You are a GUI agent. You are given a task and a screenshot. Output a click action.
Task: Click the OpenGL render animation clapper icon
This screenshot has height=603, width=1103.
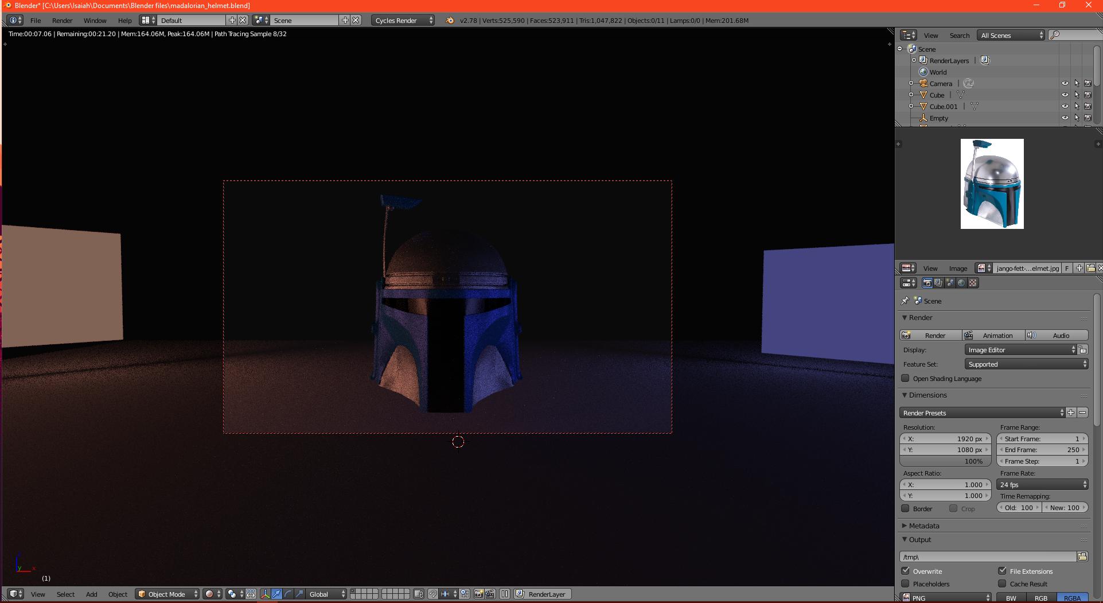click(490, 594)
